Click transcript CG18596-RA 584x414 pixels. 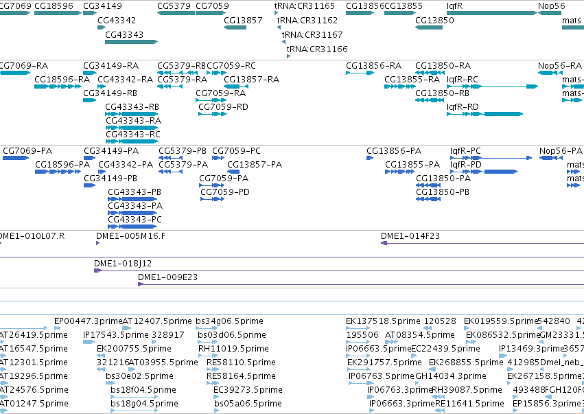pyautogui.click(x=62, y=80)
